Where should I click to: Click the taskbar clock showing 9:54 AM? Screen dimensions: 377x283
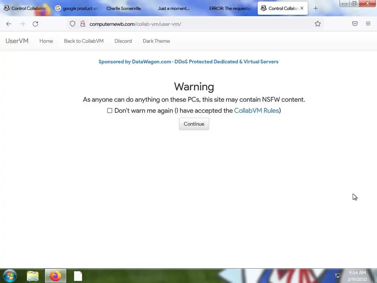pyautogui.click(x=357, y=276)
